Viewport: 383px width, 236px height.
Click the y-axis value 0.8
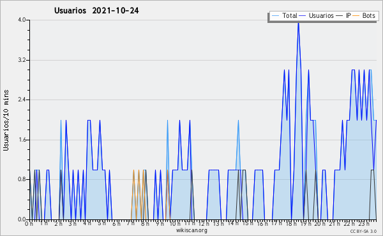[22, 179]
